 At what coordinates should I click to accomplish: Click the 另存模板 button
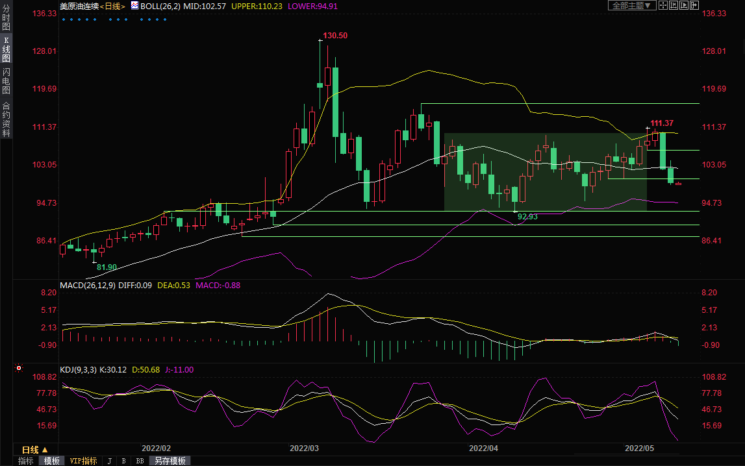[x=170, y=461]
